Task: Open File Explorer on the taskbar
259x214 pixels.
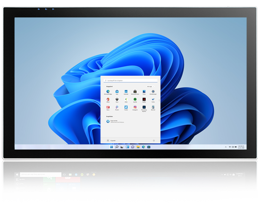Action: (138, 147)
